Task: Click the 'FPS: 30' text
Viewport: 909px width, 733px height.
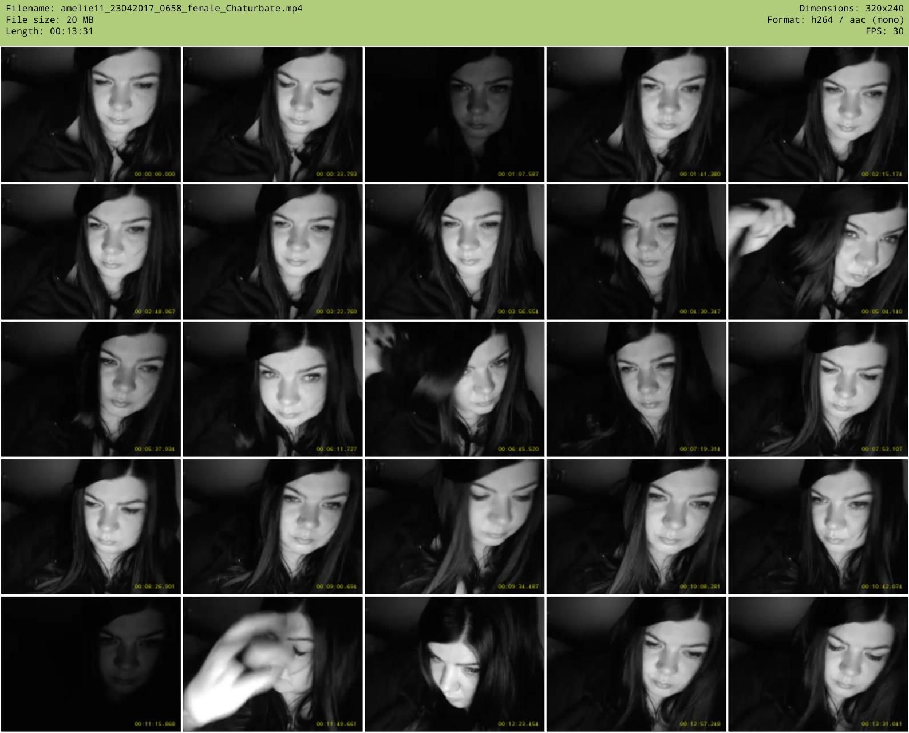Action: tap(884, 31)
